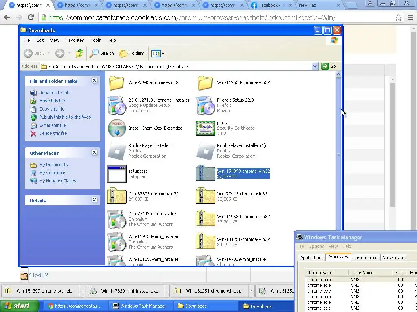
Task: Click Rename this file link
Action: [55, 93]
